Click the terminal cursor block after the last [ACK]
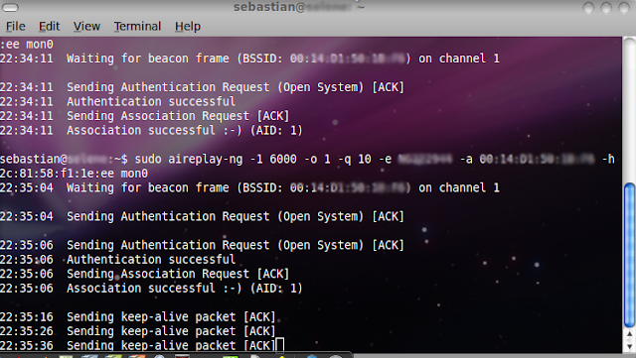 tap(280, 345)
